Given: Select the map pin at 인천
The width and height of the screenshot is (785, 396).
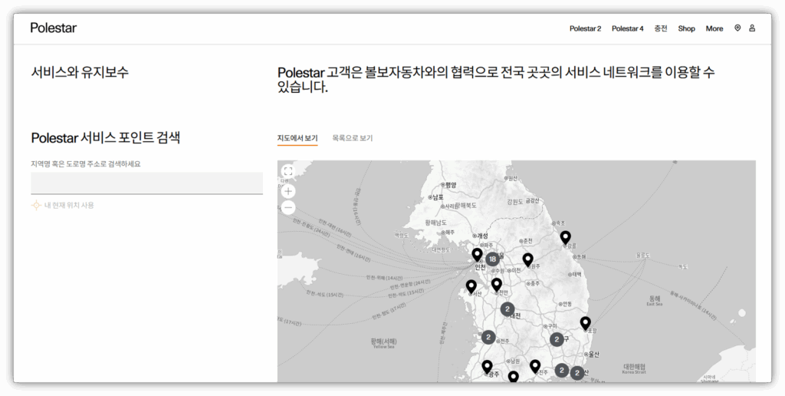Looking at the screenshot, I should pos(478,254).
